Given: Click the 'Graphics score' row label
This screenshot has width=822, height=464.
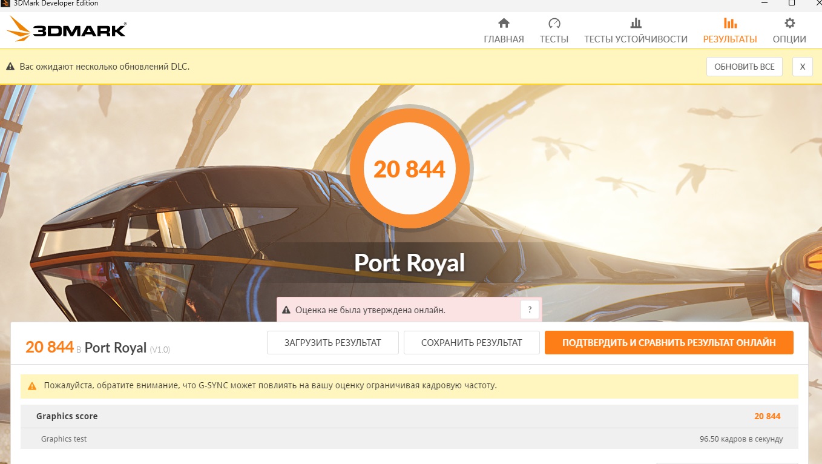Looking at the screenshot, I should pos(67,416).
